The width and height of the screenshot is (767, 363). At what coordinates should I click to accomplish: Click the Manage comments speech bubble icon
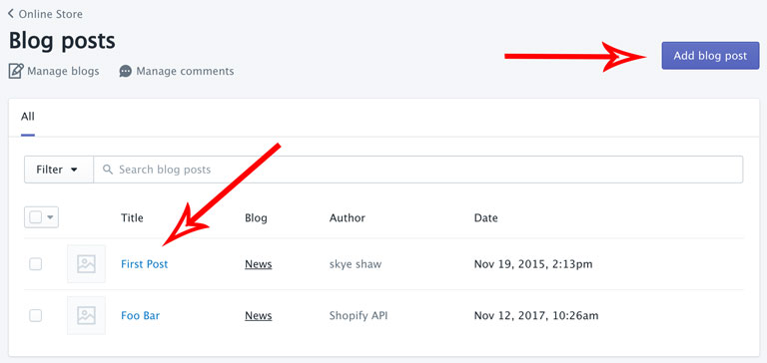coord(125,72)
